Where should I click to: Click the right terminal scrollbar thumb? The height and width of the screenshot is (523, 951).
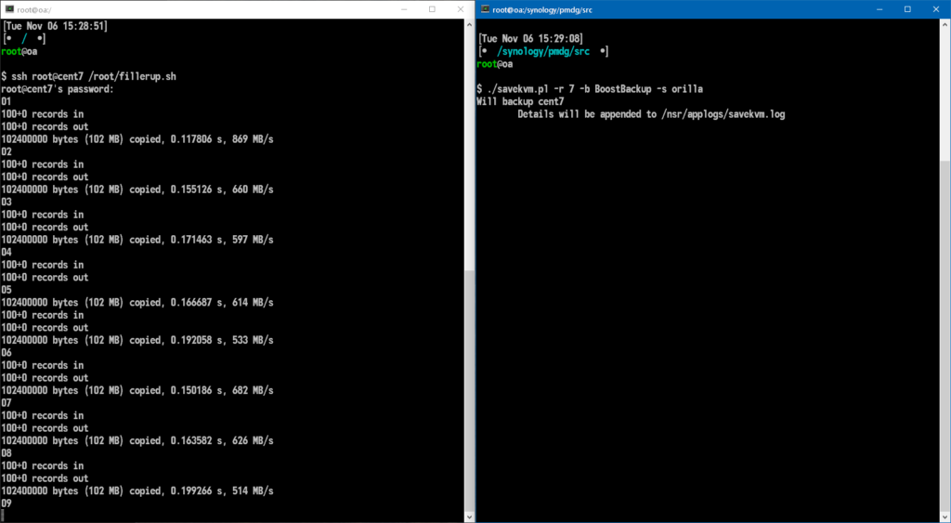click(944, 336)
